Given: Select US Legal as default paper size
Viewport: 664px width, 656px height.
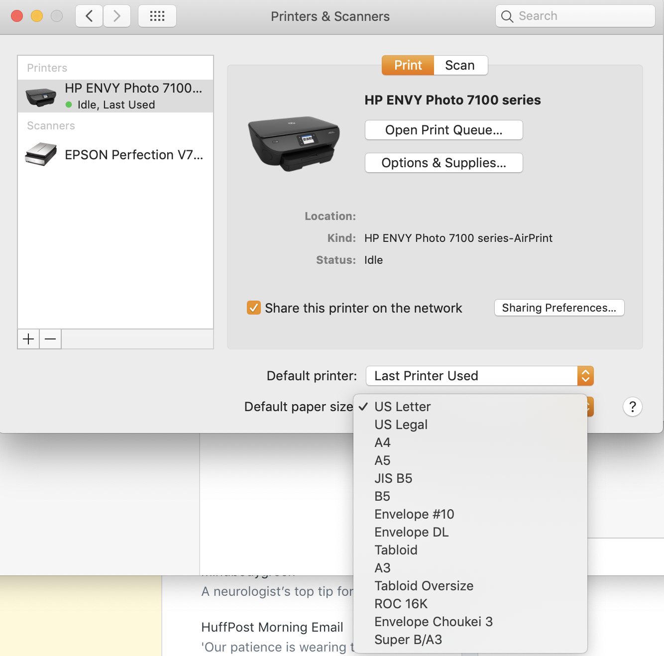Looking at the screenshot, I should pos(401,424).
